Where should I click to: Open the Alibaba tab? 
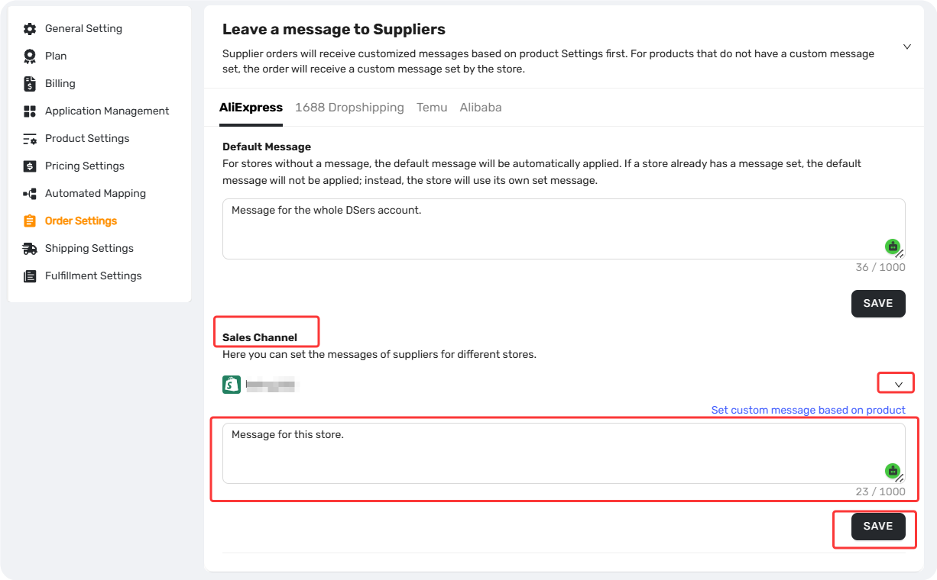[x=481, y=108]
